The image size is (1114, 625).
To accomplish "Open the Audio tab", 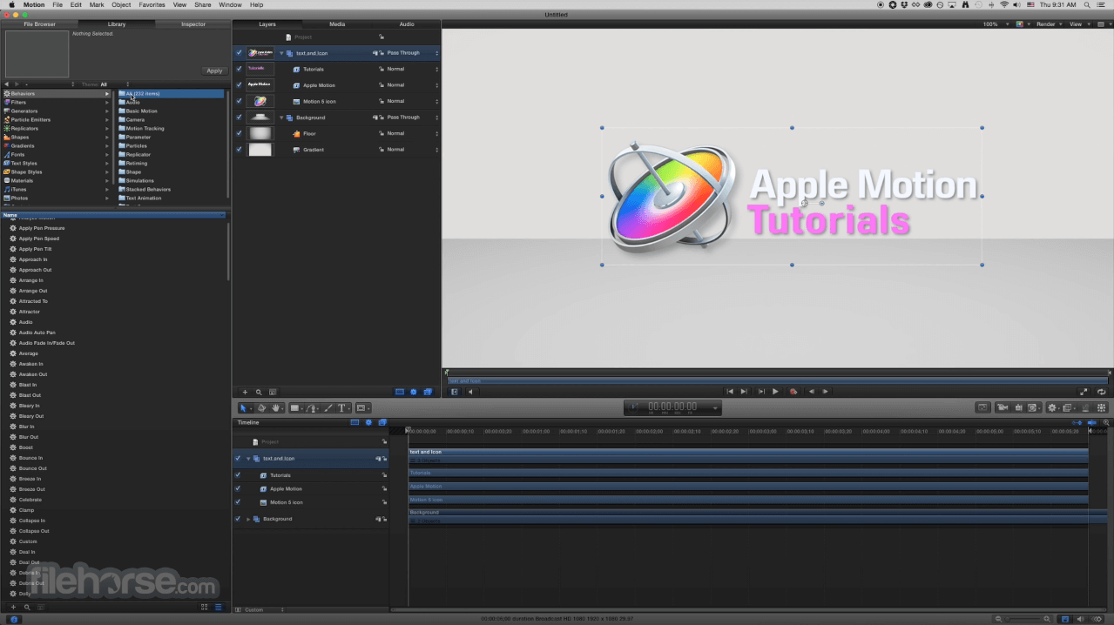I will [x=407, y=24].
